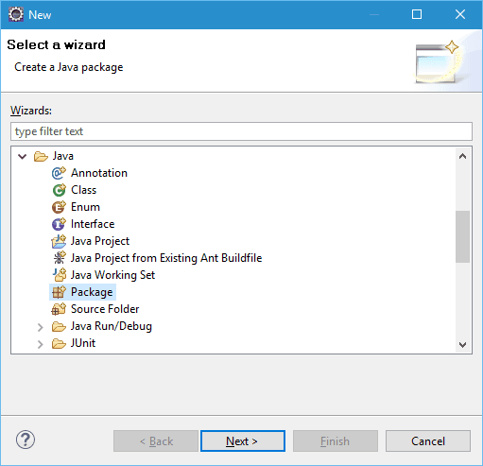Click the wizard list scrollbar thumb
Screen dimensions: 483x466
pos(462,236)
